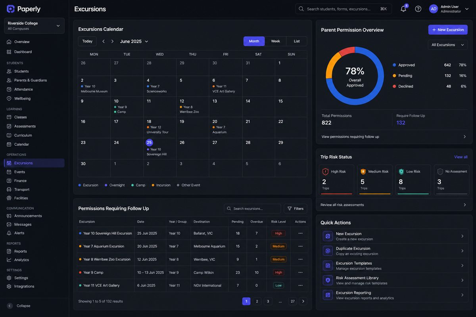
Task: Open Year 8 Werribee Zoo calendar event
Action: pos(189,109)
